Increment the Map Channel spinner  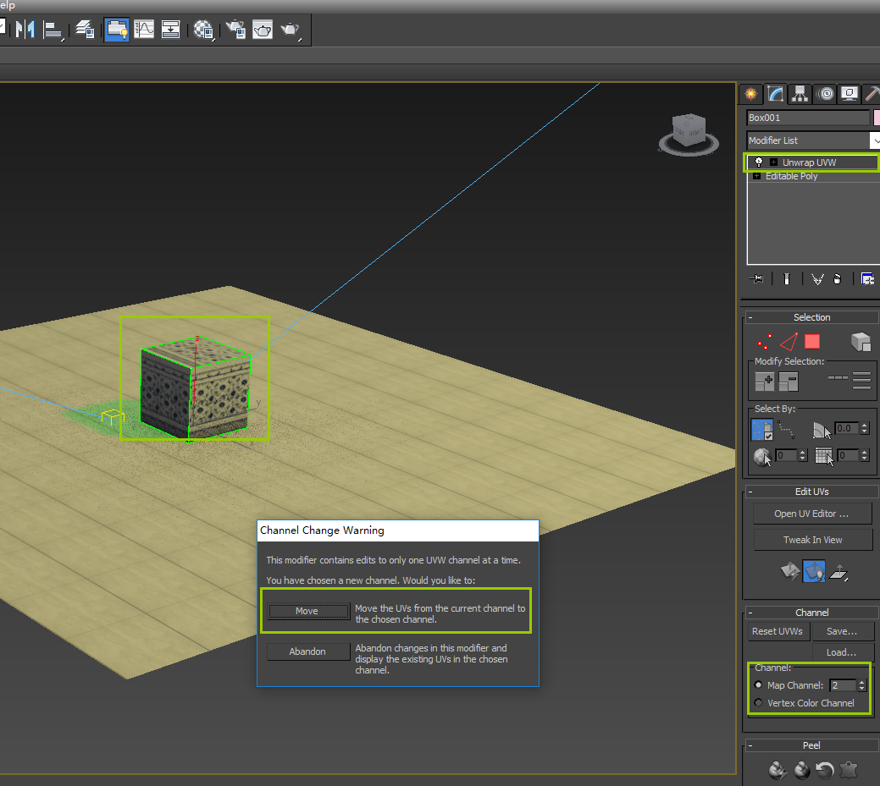862,680
